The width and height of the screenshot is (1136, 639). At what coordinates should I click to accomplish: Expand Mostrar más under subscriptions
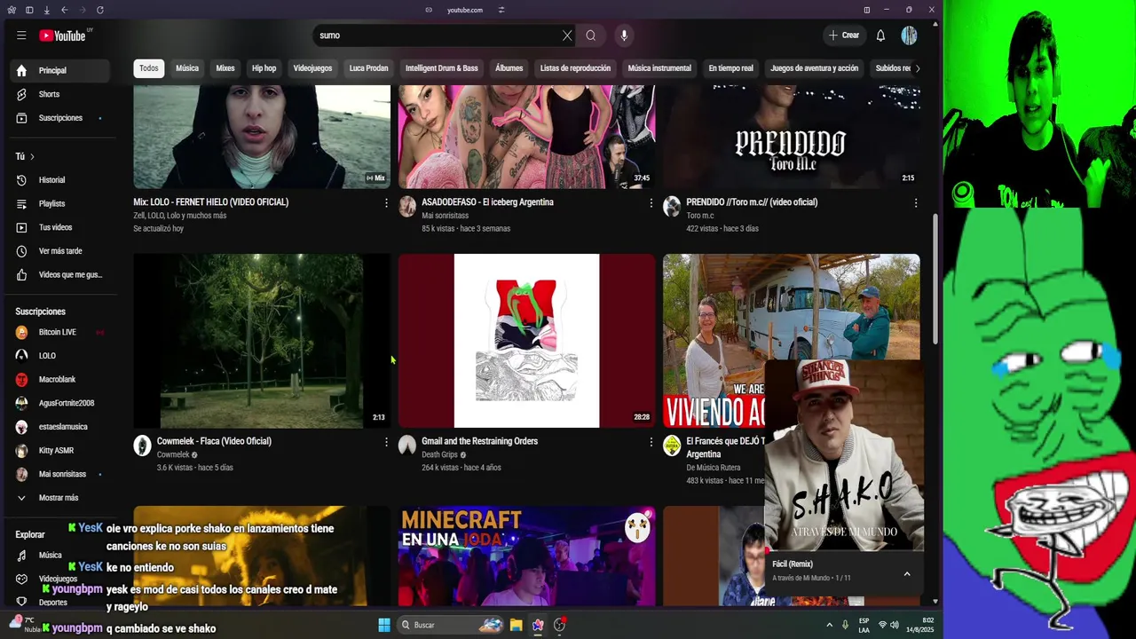coord(59,498)
